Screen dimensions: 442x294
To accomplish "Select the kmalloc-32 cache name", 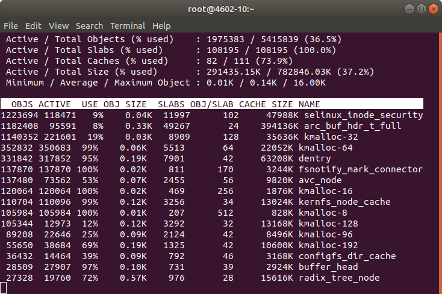I will click(331, 137).
